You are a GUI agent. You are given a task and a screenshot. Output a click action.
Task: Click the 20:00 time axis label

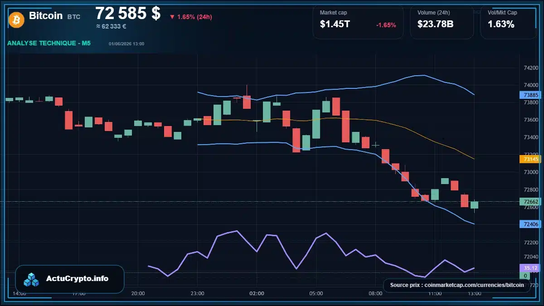click(138, 293)
